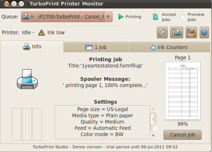The width and height of the screenshot is (212, 152).
Task: Switch to the Ink Counters tab
Action: (169, 47)
